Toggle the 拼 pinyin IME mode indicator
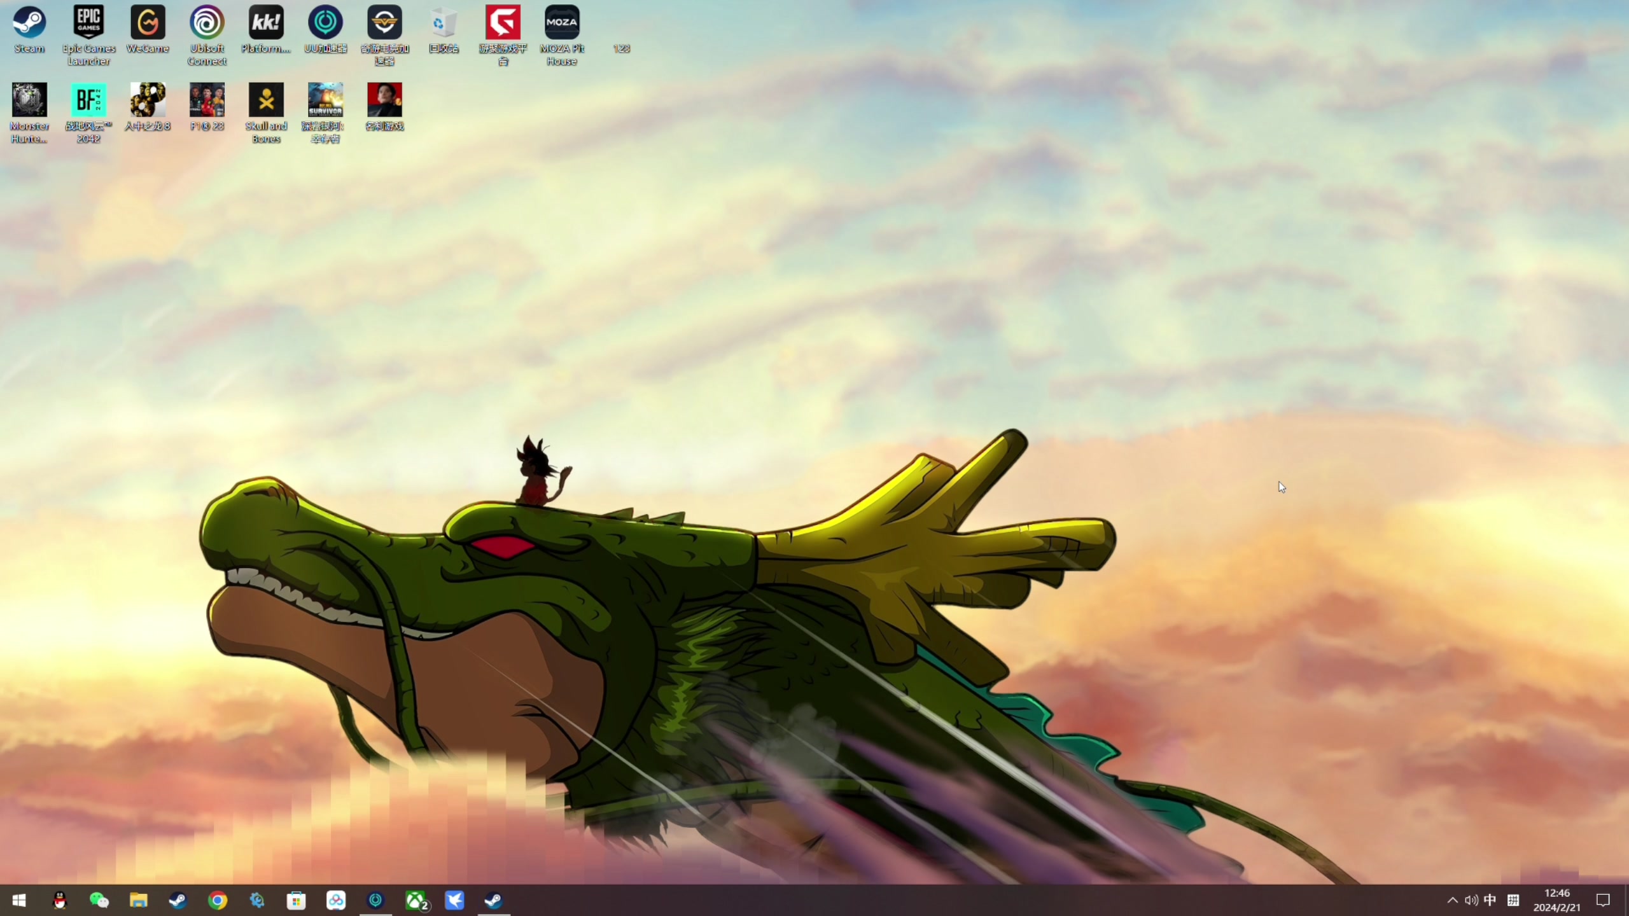Screen dimensions: 1629x916 [1513, 900]
